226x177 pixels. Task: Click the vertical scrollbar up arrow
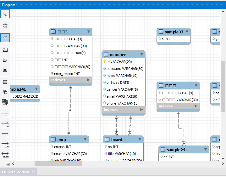pyautogui.click(x=223, y=12)
